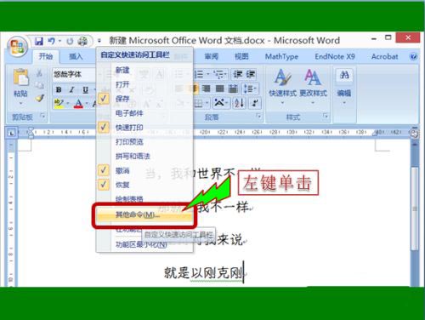This screenshot has height=320, width=425.
Task: Toggle show paragraph marks icon
Action: 254,103
